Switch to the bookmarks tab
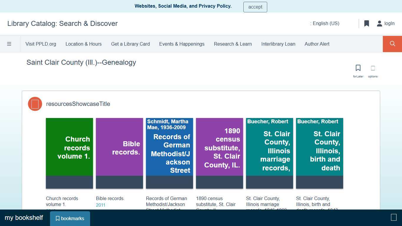Viewport: 402px width, 226px height. point(70,218)
